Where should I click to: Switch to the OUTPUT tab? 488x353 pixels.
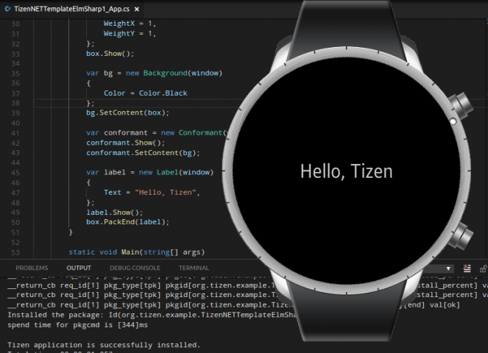pyautogui.click(x=79, y=268)
